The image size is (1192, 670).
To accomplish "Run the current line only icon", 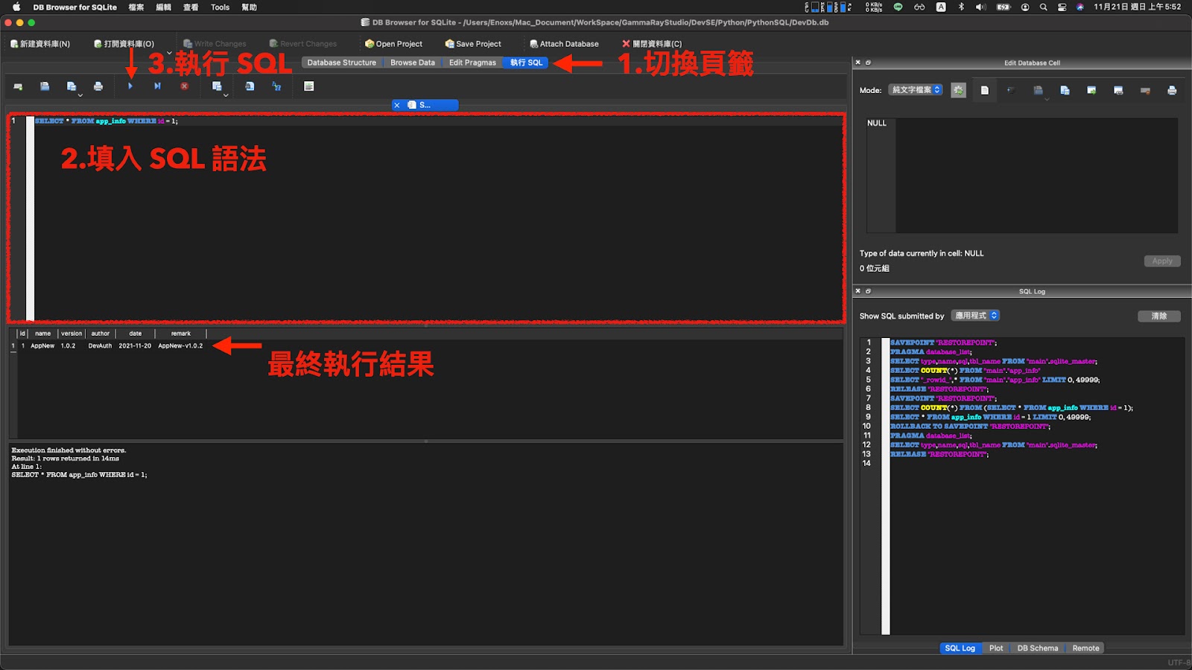I will pyautogui.click(x=157, y=86).
